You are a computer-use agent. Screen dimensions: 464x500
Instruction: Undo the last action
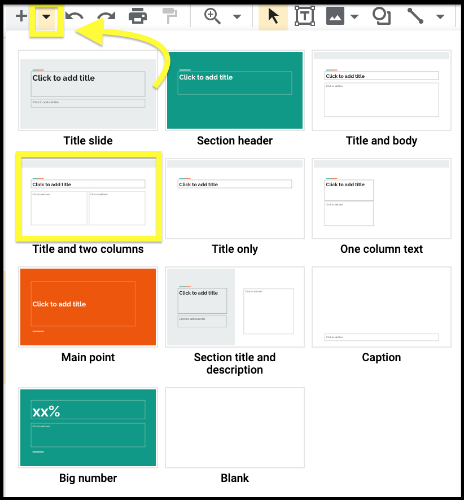coord(75,16)
